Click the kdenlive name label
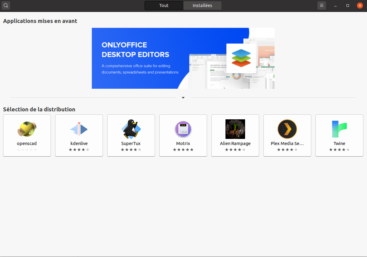Viewport: 367px width, 257px height. point(79,143)
